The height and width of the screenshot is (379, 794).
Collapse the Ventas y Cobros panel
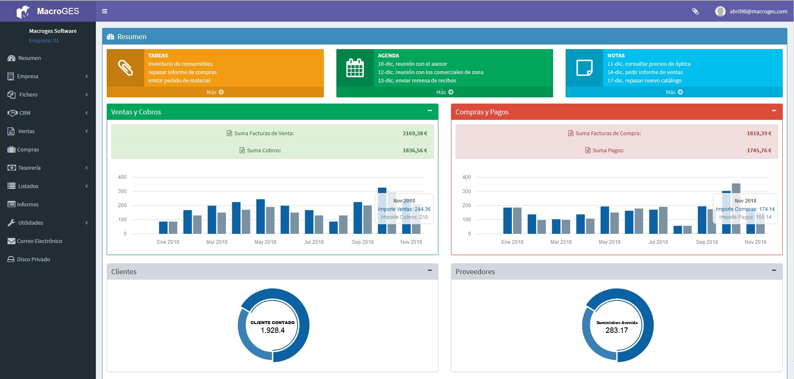point(430,111)
